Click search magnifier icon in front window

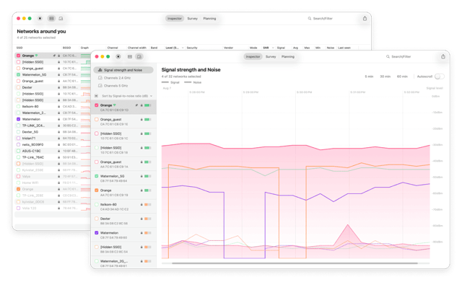coord(388,56)
